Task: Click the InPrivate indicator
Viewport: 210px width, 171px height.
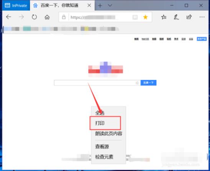Action: pyautogui.click(x=16, y=5)
